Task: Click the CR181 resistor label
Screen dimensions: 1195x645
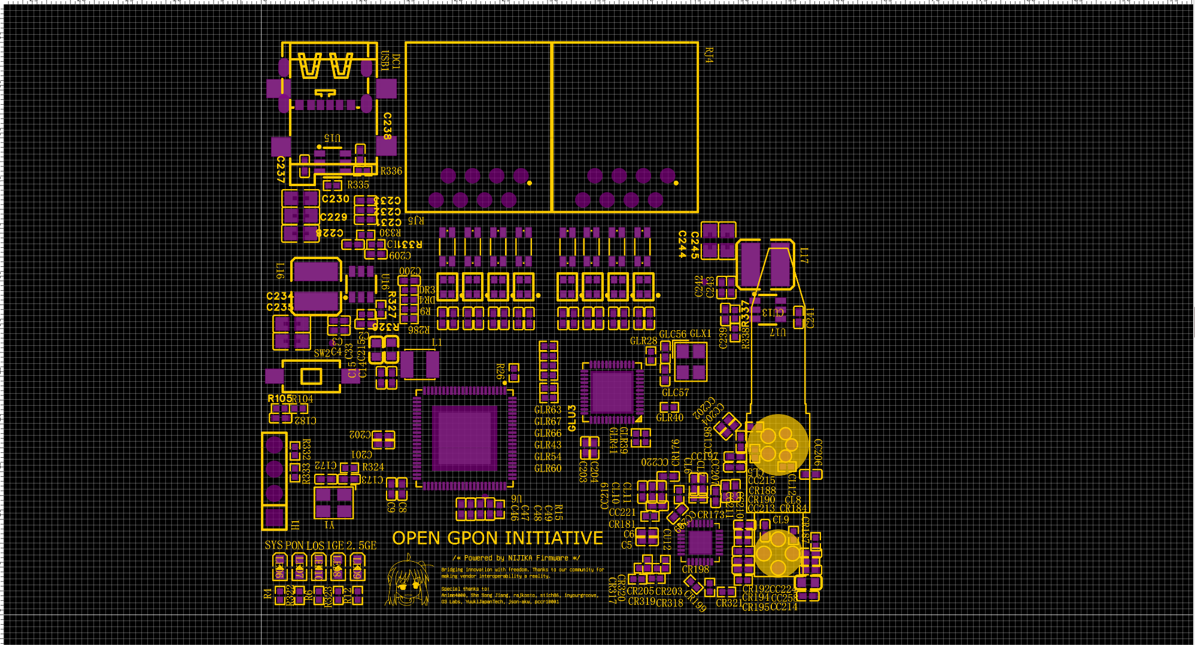Action: 622,524
